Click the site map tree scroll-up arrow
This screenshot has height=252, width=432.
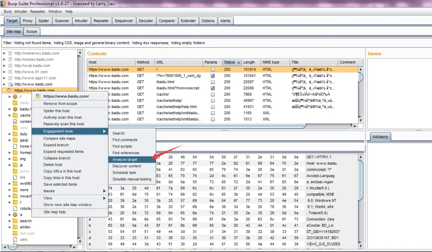(x=80, y=52)
